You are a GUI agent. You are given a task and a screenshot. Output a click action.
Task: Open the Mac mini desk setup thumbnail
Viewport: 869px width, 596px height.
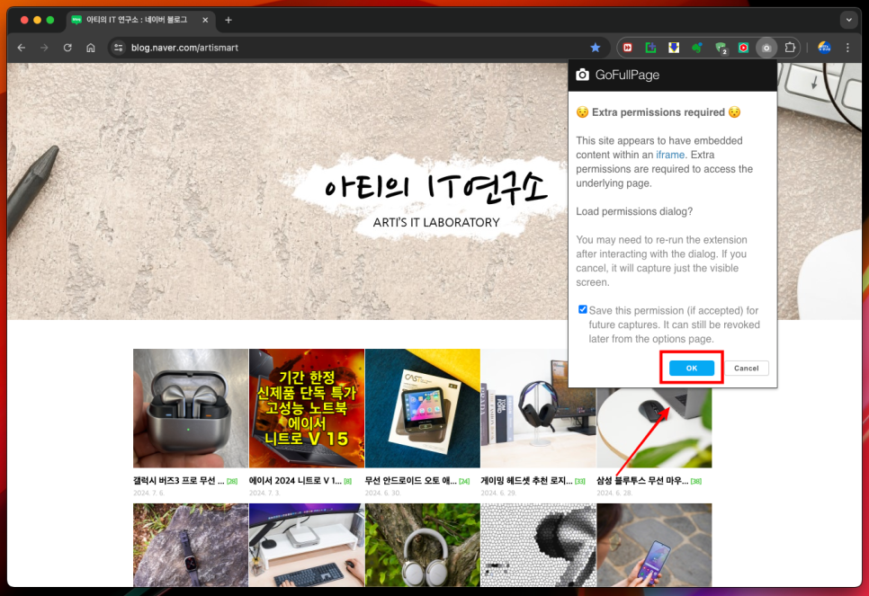[x=307, y=545]
